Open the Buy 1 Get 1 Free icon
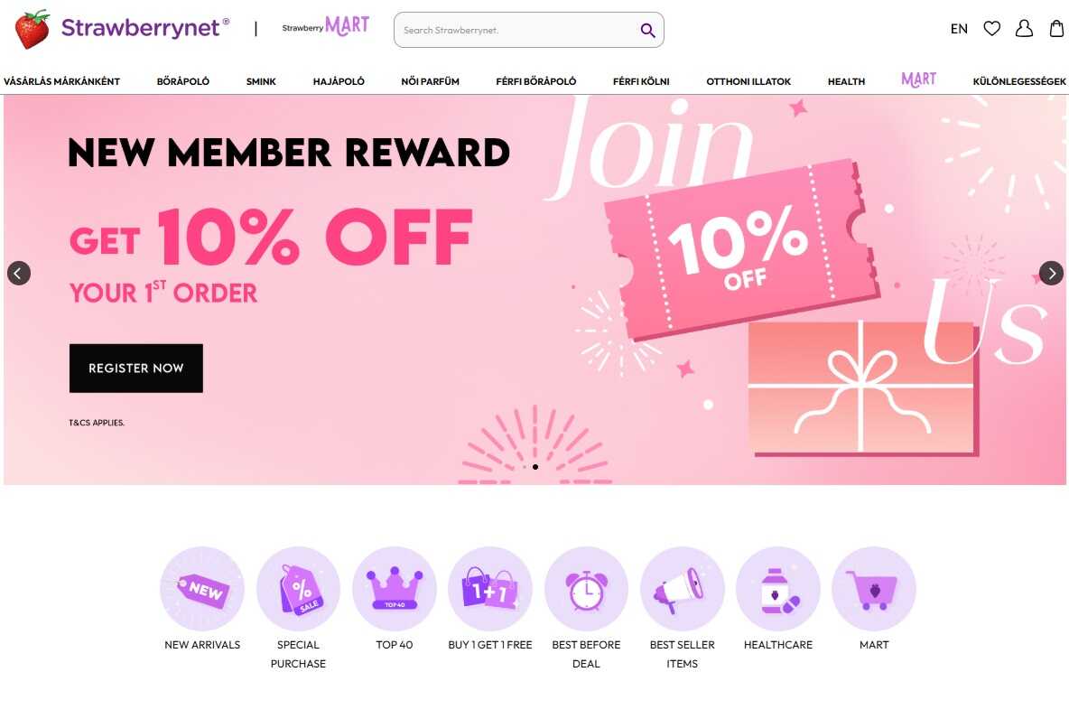1069x728 pixels. (x=490, y=588)
